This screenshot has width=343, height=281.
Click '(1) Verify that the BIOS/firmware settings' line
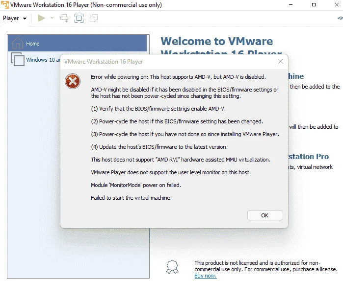click(158, 109)
